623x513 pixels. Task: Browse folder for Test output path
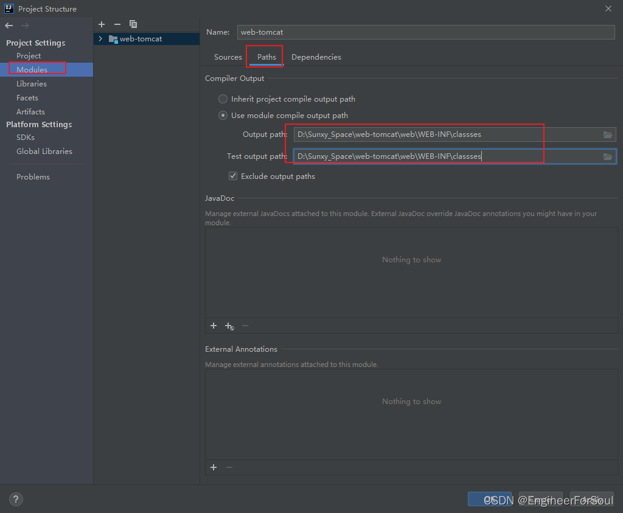coord(608,156)
